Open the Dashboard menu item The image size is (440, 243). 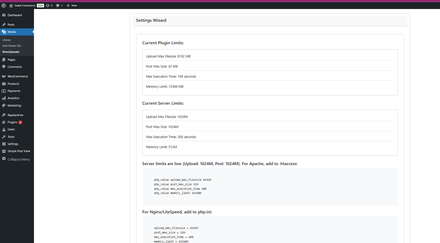click(15, 15)
